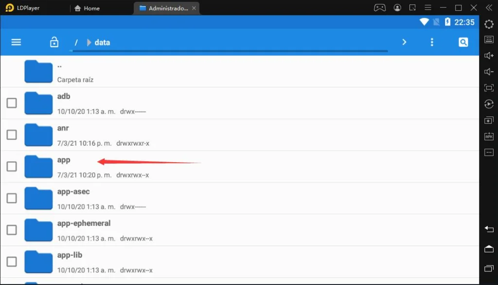The width and height of the screenshot is (498, 285).
Task: Open the app-asec folder
Action: coord(239,199)
